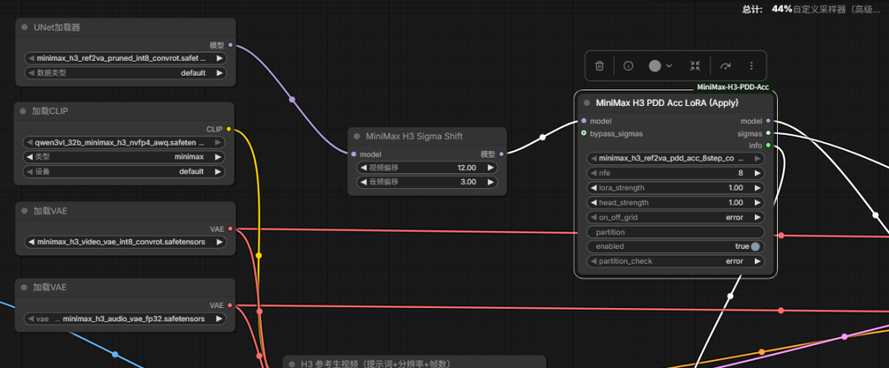
Task: Collapse node with the shrink arrows icon
Action: [x=695, y=66]
